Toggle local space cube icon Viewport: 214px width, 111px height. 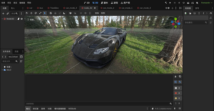click(x=70, y=13)
